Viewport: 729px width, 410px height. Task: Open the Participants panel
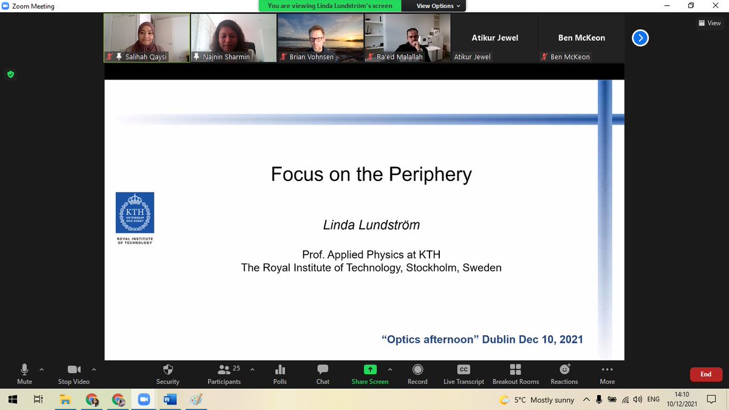[x=224, y=374]
